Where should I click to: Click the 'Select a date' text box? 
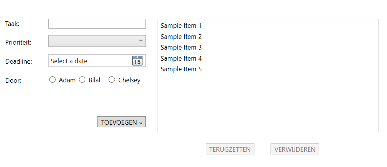click(x=90, y=61)
